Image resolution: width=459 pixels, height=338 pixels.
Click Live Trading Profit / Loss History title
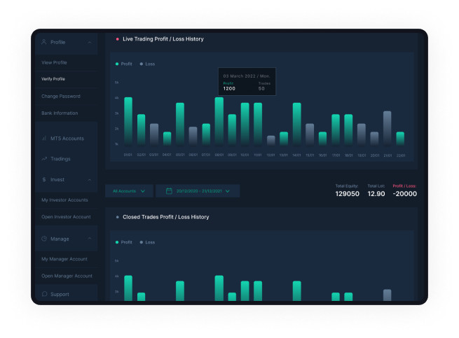(x=163, y=39)
